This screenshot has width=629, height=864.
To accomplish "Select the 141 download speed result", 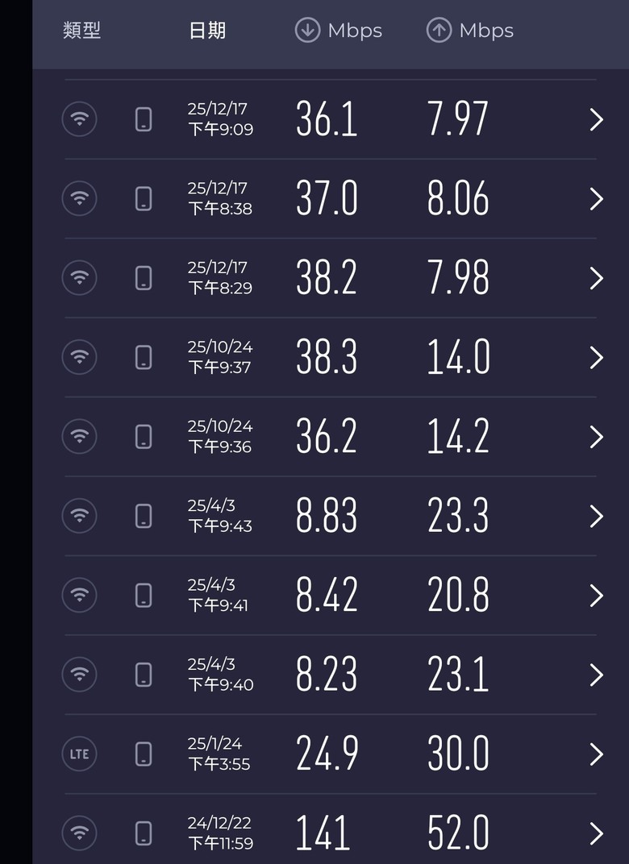I will (x=323, y=833).
